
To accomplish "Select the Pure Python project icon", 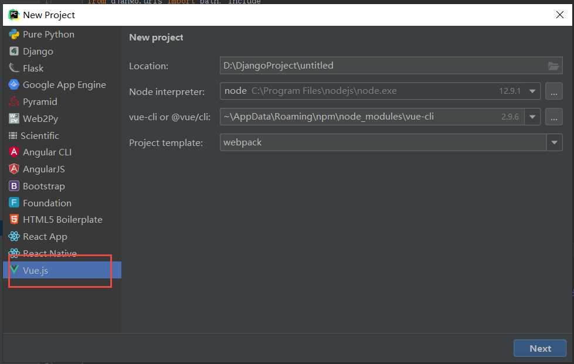I will [14, 35].
